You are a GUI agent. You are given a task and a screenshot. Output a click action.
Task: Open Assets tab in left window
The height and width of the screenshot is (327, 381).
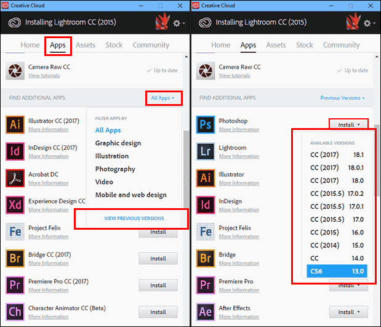(x=86, y=45)
